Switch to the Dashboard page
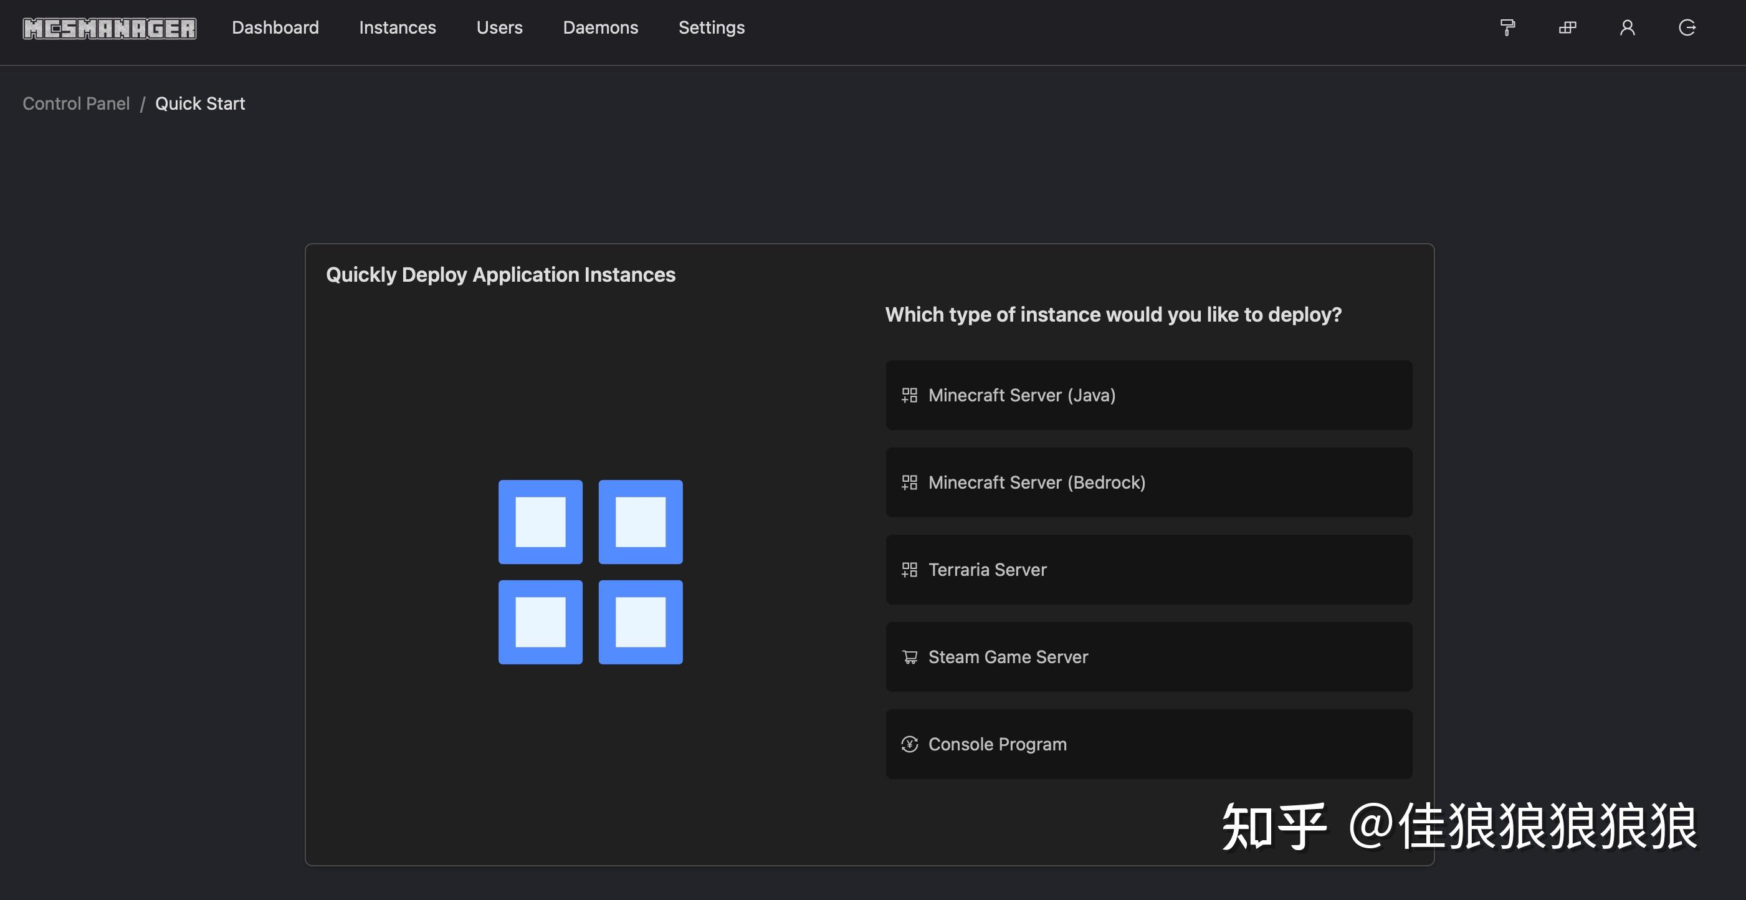The height and width of the screenshot is (900, 1746). [x=275, y=27]
